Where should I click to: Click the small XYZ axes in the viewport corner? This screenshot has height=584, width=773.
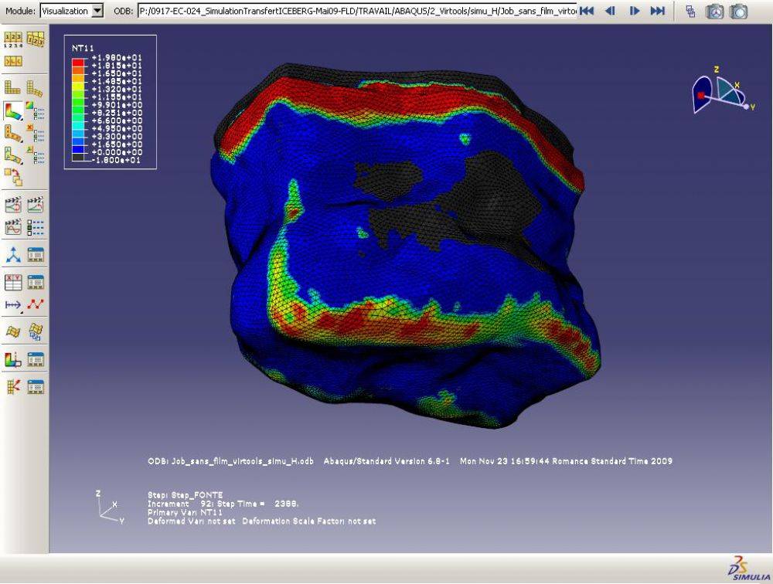(x=111, y=508)
